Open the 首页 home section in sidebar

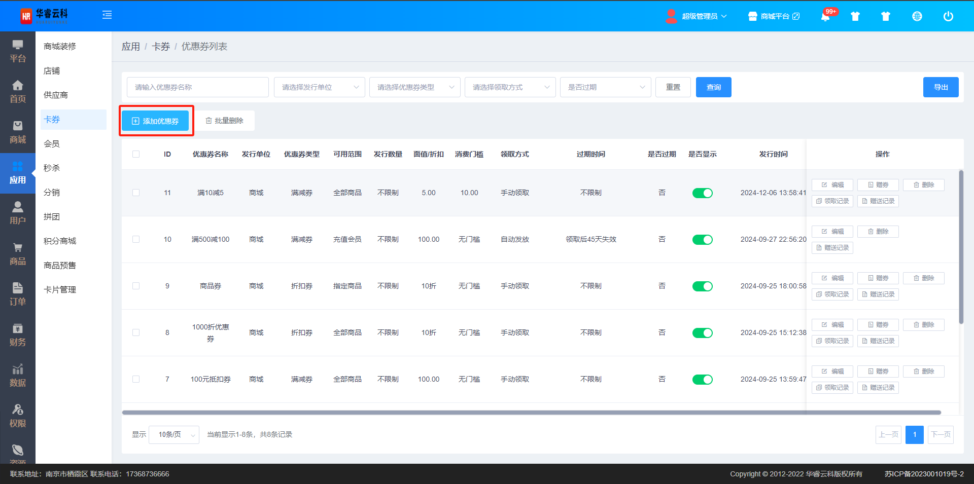point(18,92)
